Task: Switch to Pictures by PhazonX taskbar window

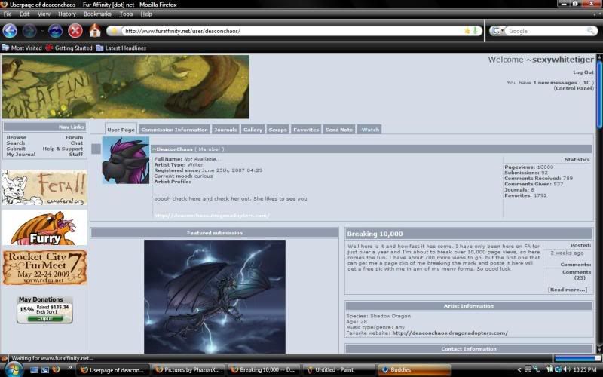Action: point(187,370)
